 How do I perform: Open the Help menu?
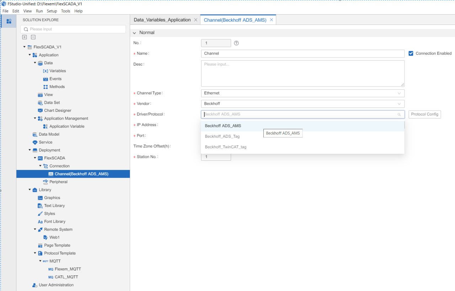tap(79, 11)
